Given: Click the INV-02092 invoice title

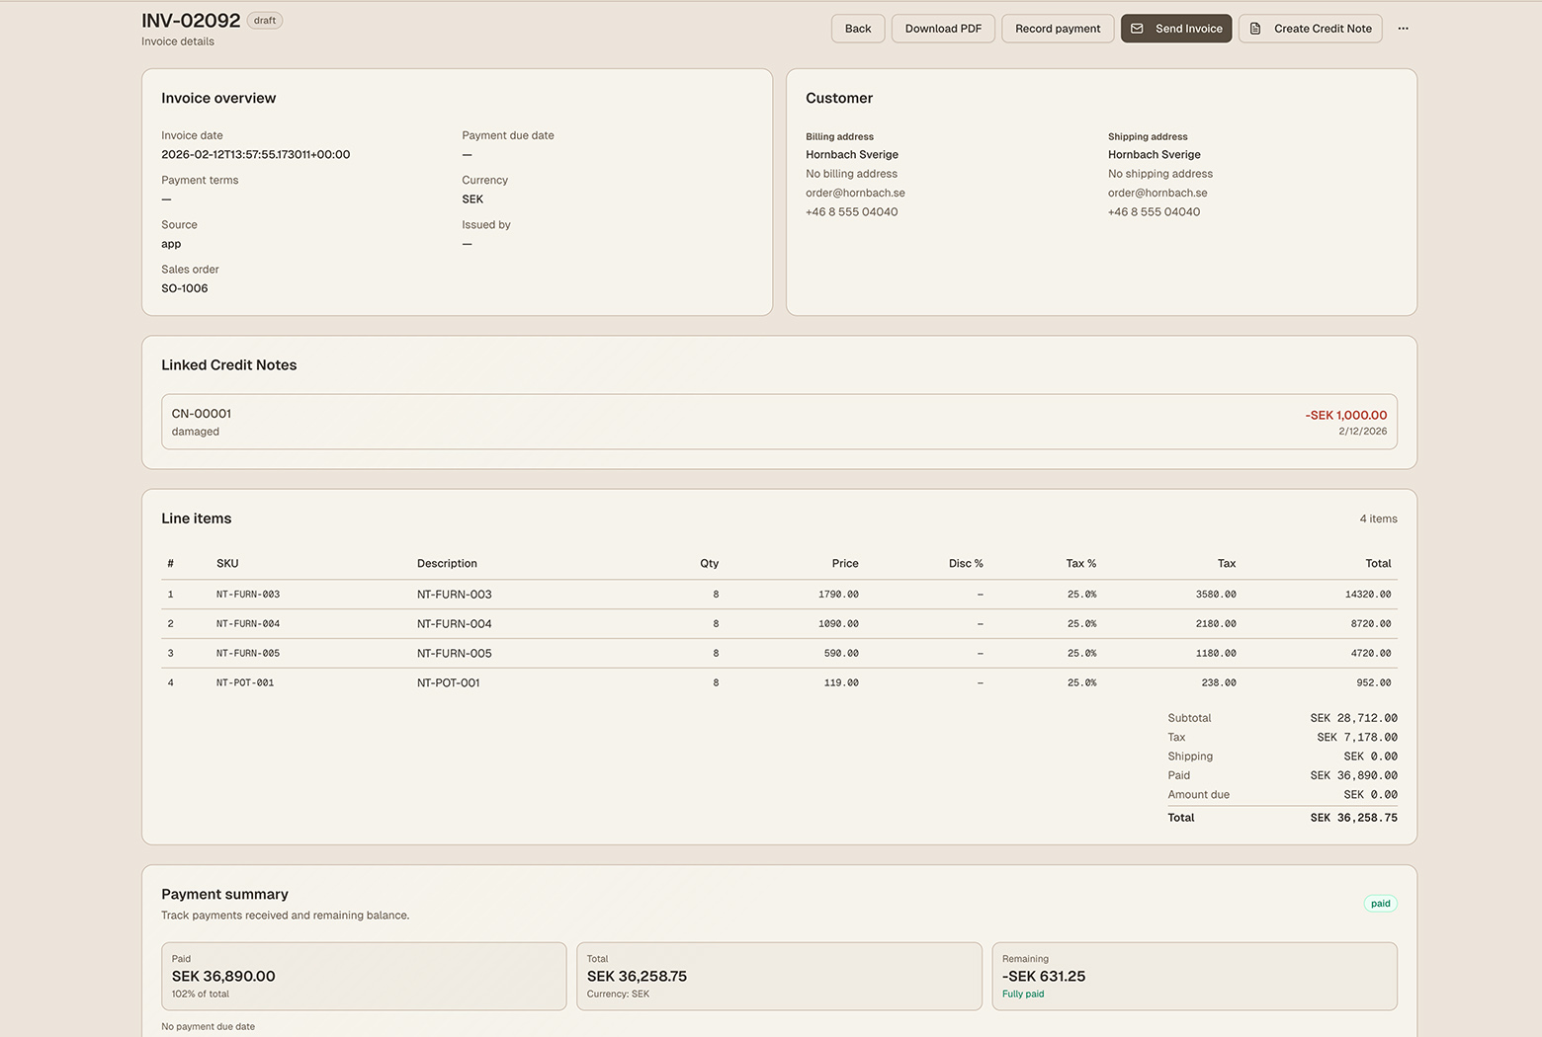Looking at the screenshot, I should click(x=191, y=20).
